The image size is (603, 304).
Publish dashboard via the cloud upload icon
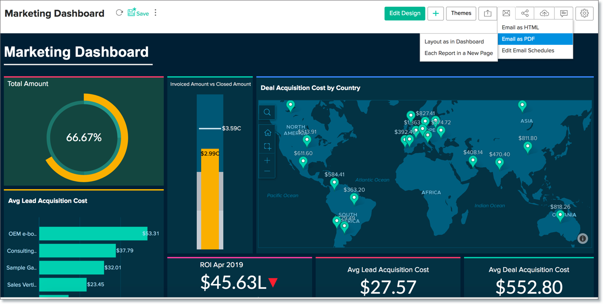point(544,13)
